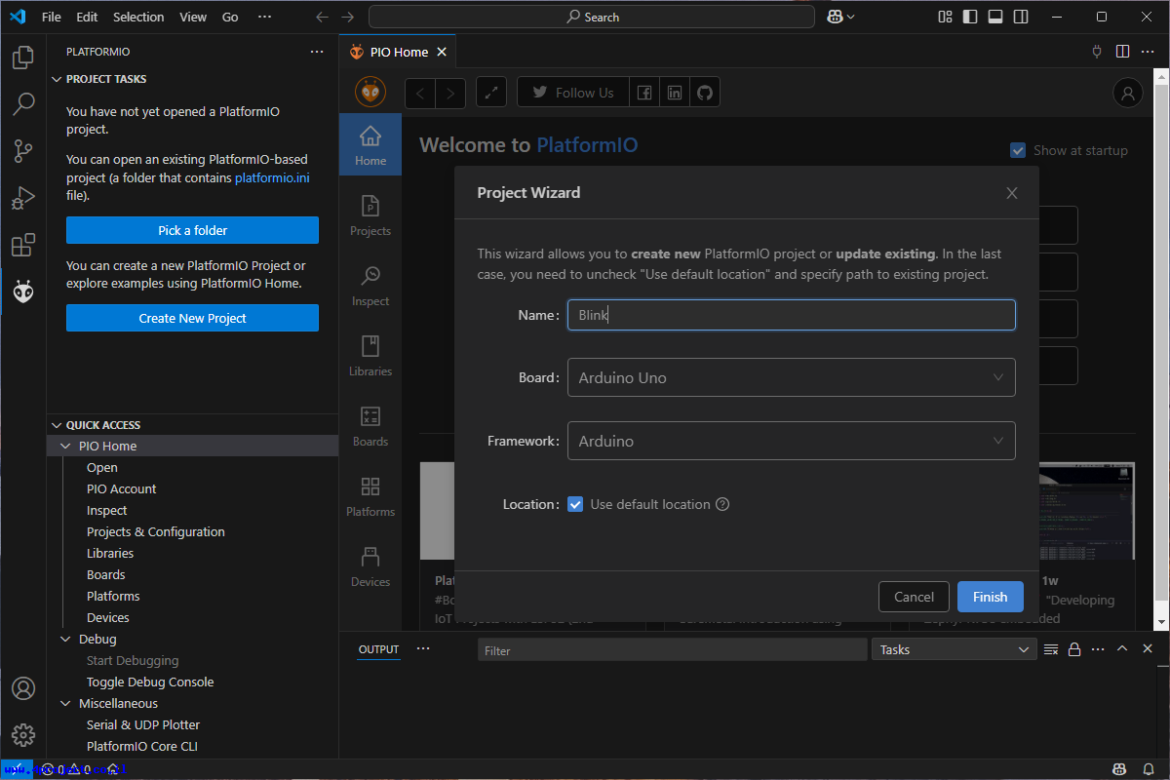This screenshot has height=780, width=1170.
Task: Focus the project Name input field
Action: 792,314
